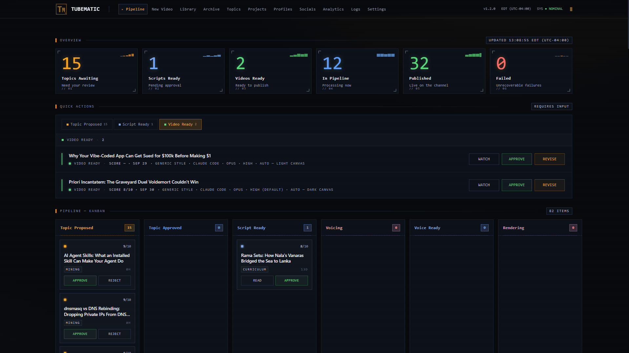Open the Vibe-Coded App video title
The height and width of the screenshot is (353, 629).
140,156
